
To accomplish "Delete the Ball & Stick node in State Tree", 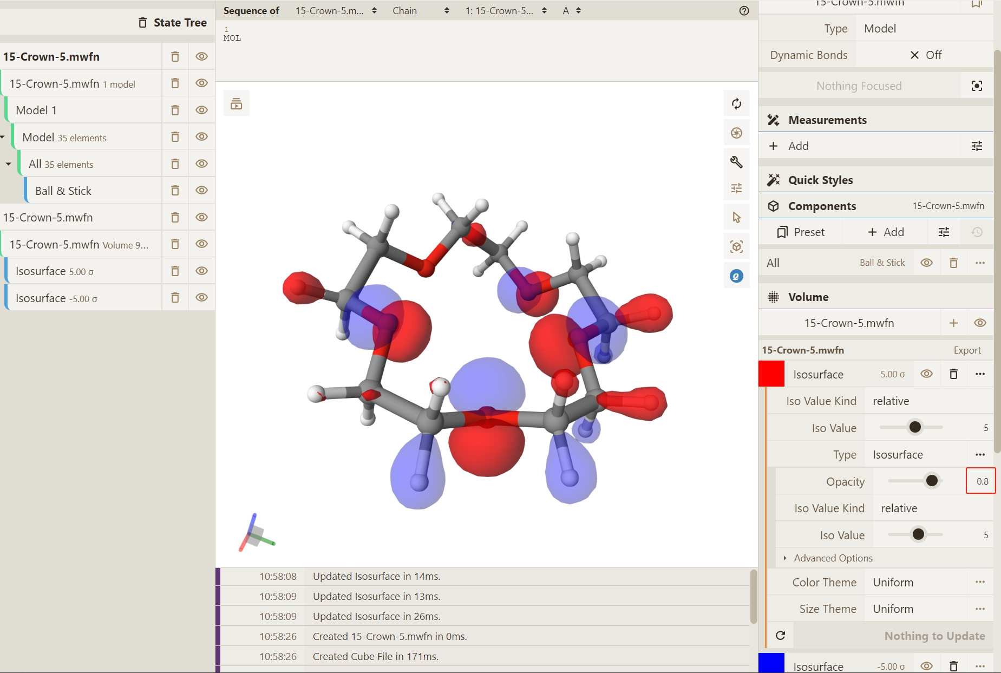I will [x=175, y=191].
